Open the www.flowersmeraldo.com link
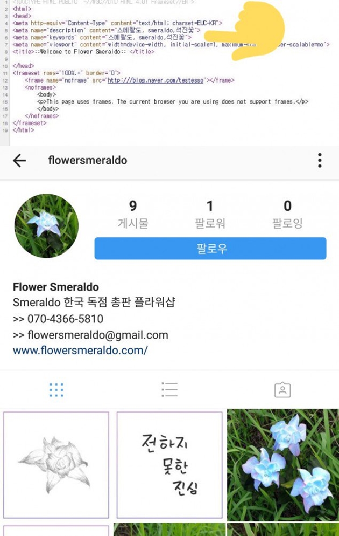Viewport: 339px width, 536px height. pos(80,351)
